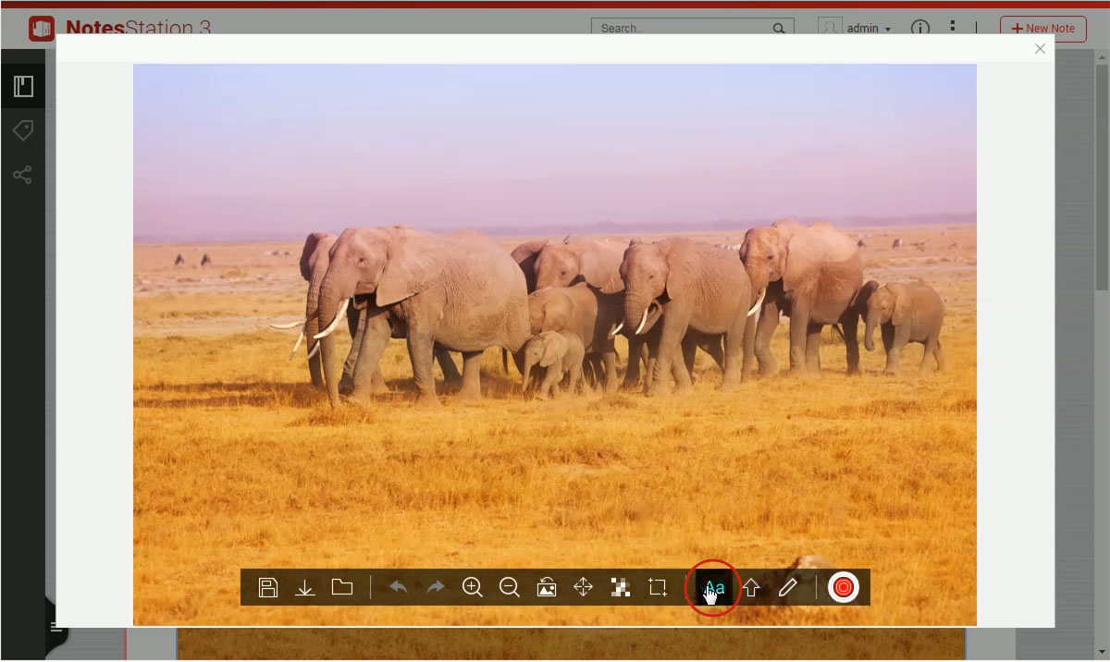
Task: Undo the last edit
Action: pyautogui.click(x=399, y=587)
